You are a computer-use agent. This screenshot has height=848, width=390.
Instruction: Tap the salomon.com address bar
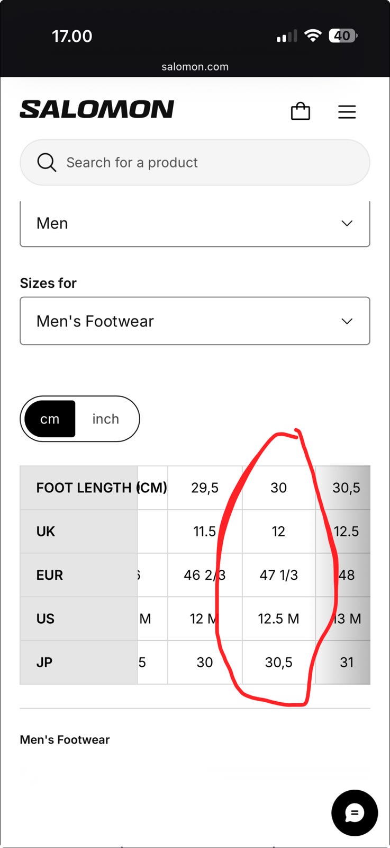point(195,67)
